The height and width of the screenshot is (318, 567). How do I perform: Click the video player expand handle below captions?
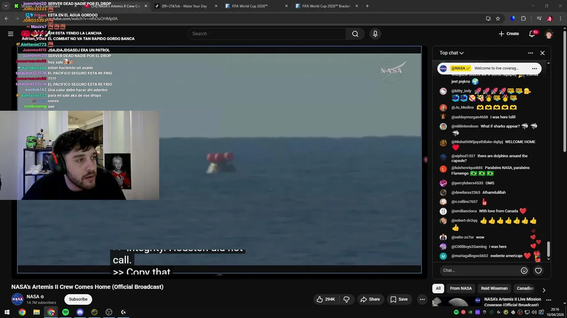tap(219, 275)
